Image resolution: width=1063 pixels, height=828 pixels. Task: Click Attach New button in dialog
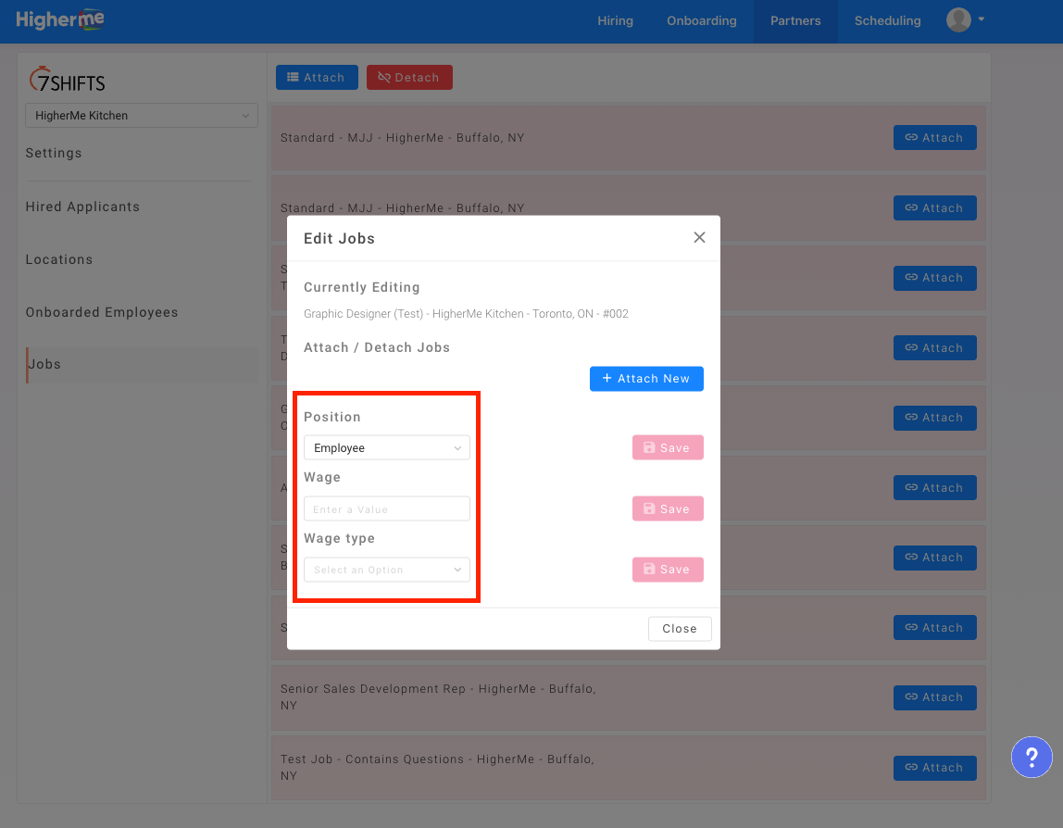[646, 379]
